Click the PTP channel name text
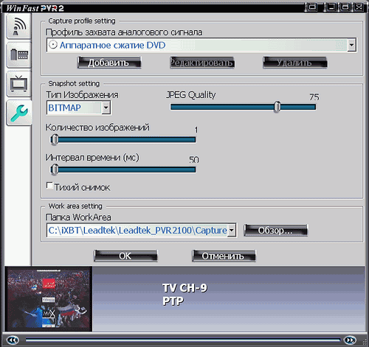Screen dimensions: 369x347 [x=173, y=301]
